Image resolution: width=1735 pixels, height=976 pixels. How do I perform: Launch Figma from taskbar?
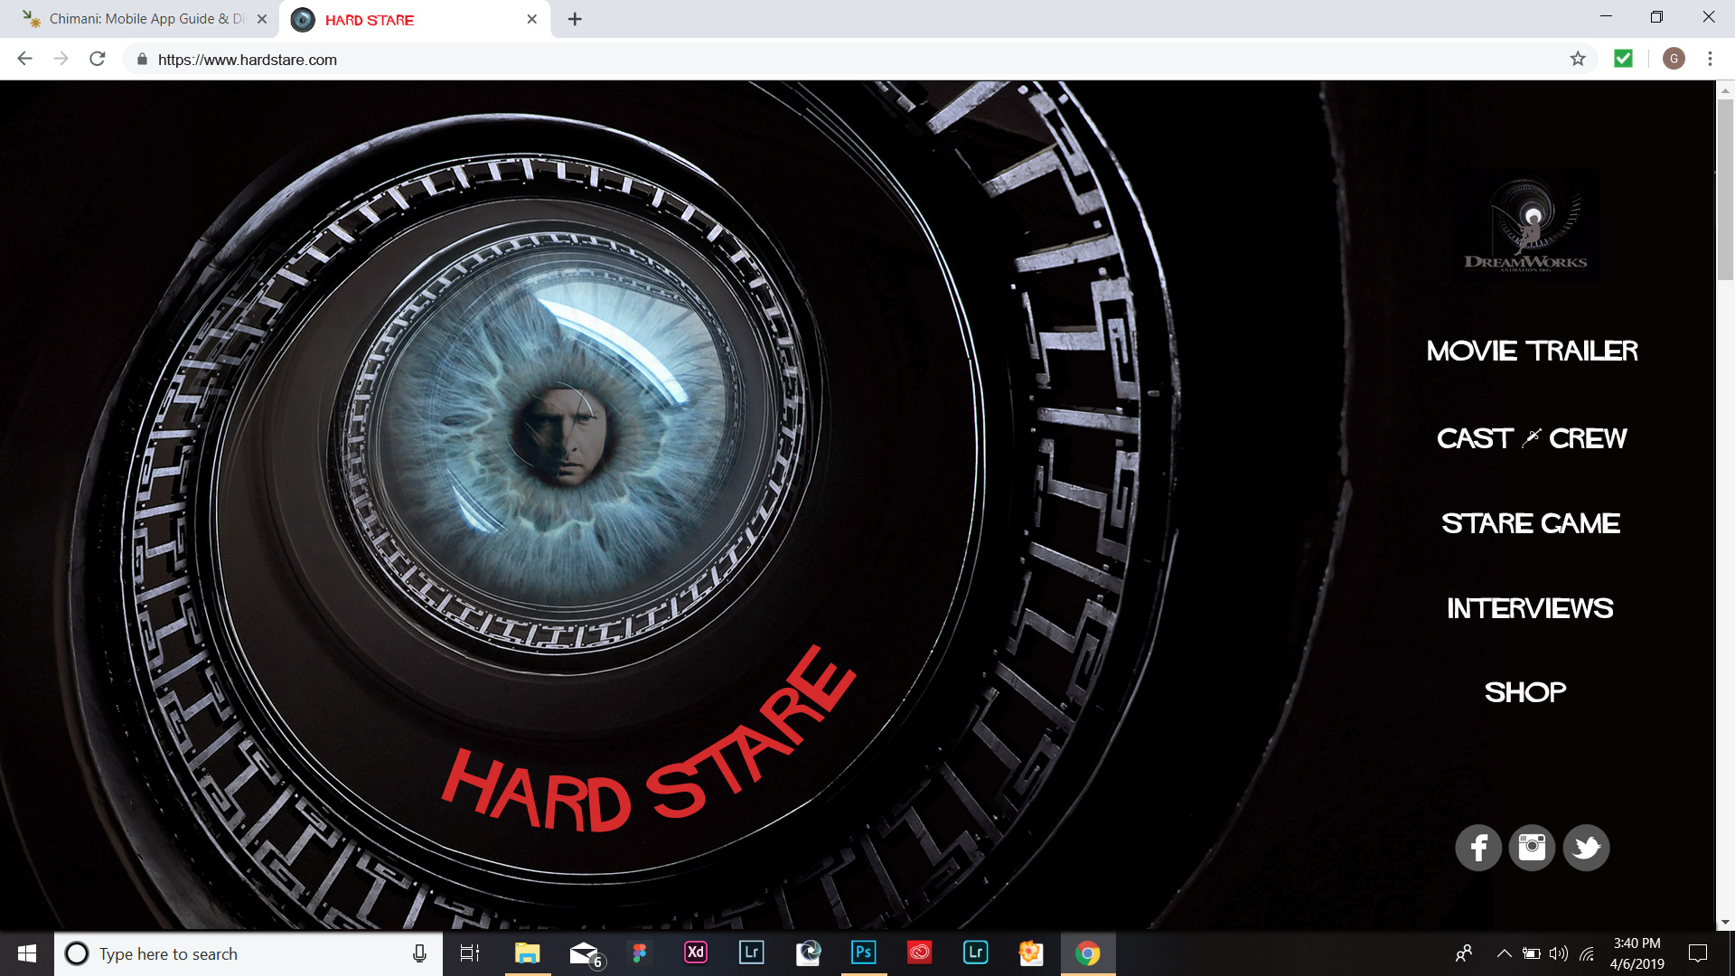click(x=640, y=953)
